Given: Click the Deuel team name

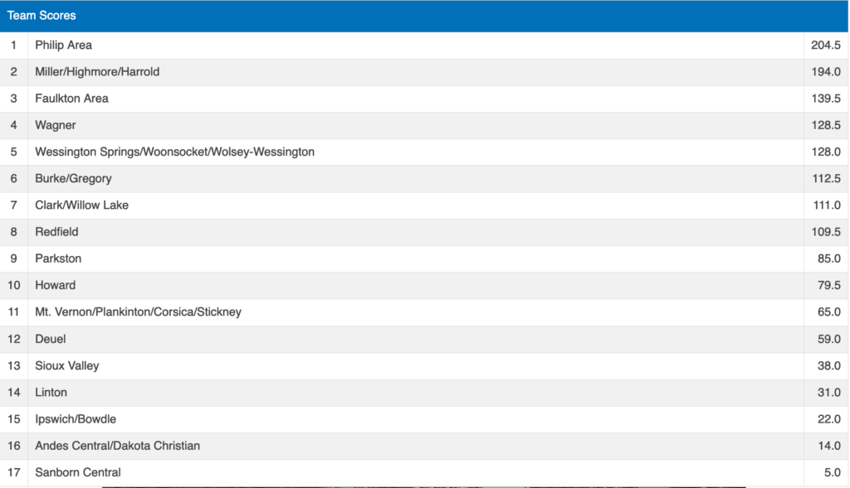Looking at the screenshot, I should tap(50, 339).
